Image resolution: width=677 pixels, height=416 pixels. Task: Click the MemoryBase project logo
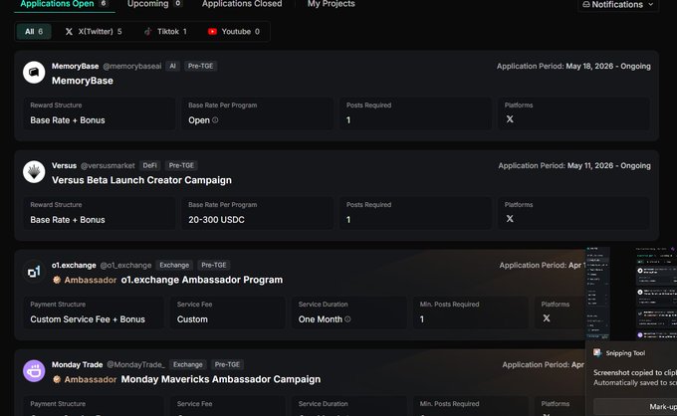[x=34, y=72]
